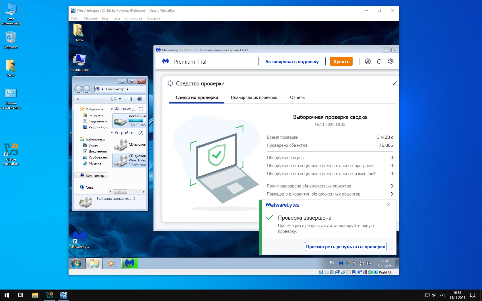The image size is (482, 301).
Task: Dismiss the scan-complete notification popup
Action: (389, 204)
